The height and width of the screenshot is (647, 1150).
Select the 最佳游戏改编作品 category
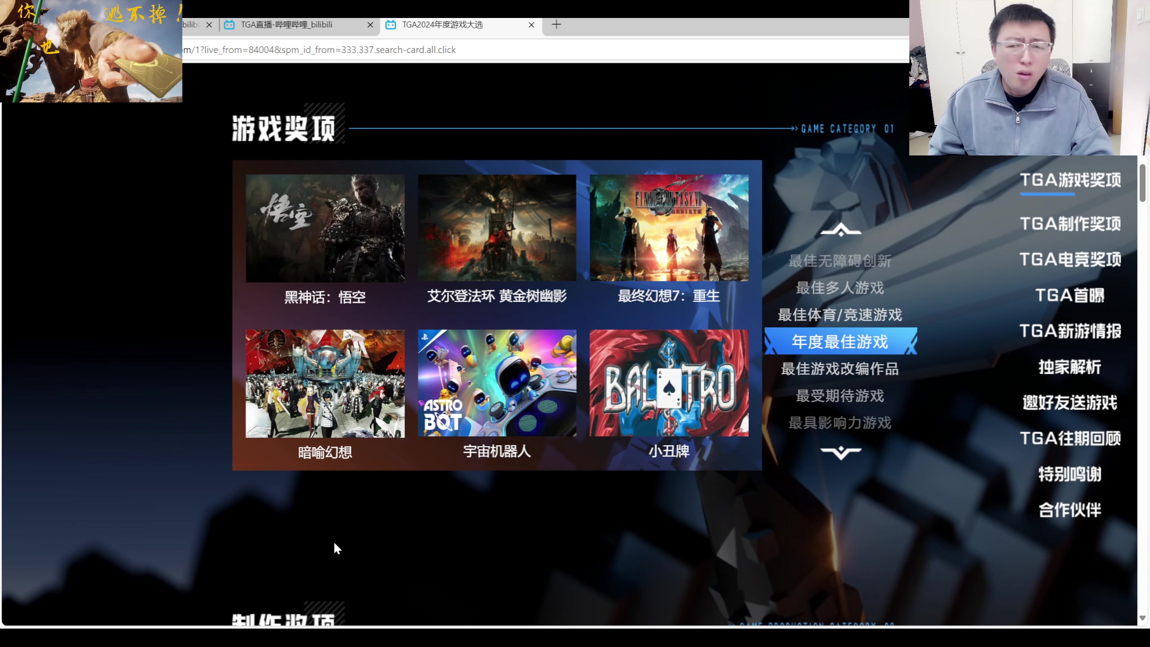click(x=840, y=368)
